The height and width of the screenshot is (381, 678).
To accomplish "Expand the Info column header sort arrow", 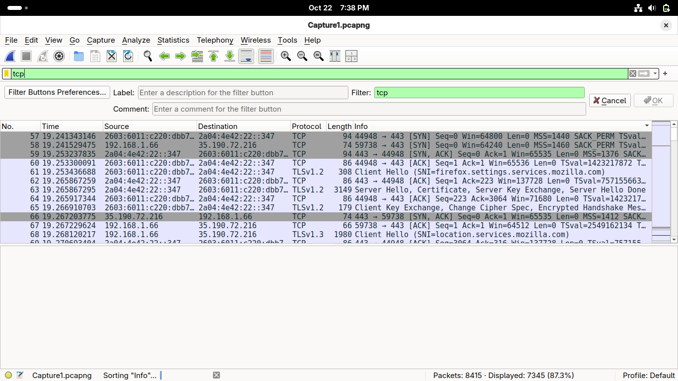I will tap(647, 127).
